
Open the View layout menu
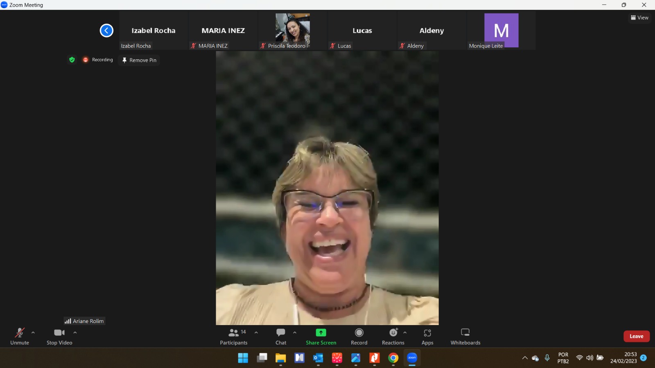pyautogui.click(x=639, y=18)
